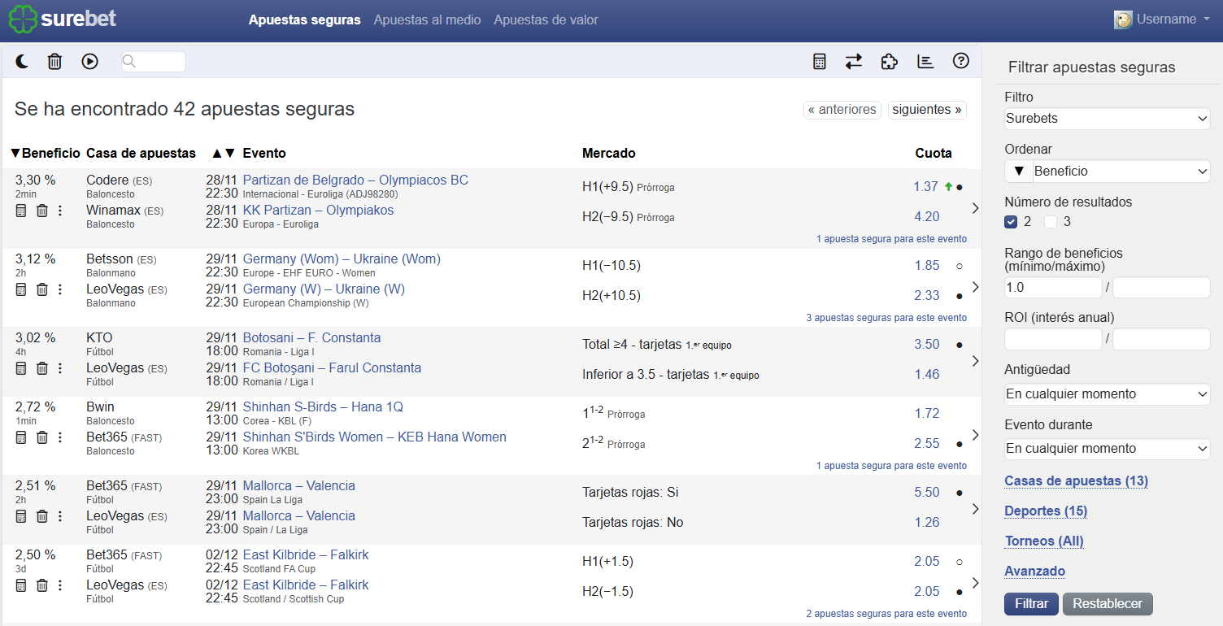Open calculator for the 3,12 % surebet
1223x626 pixels.
21,289
